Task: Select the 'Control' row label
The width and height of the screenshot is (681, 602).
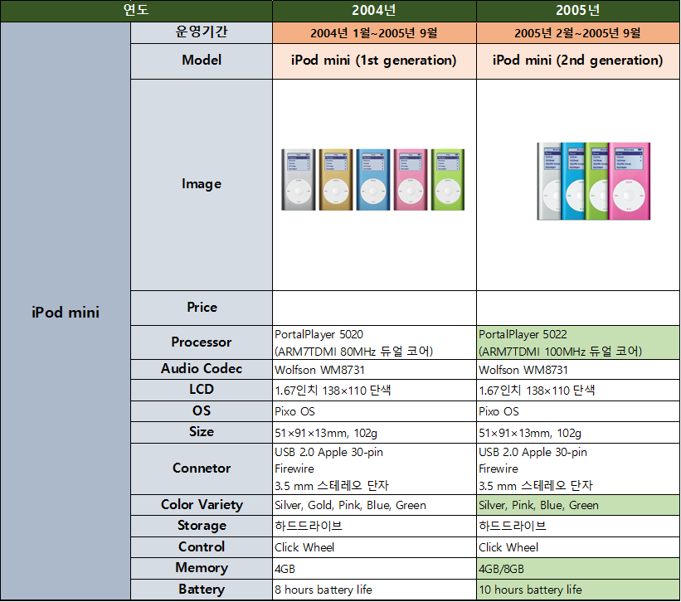Action: 202,547
